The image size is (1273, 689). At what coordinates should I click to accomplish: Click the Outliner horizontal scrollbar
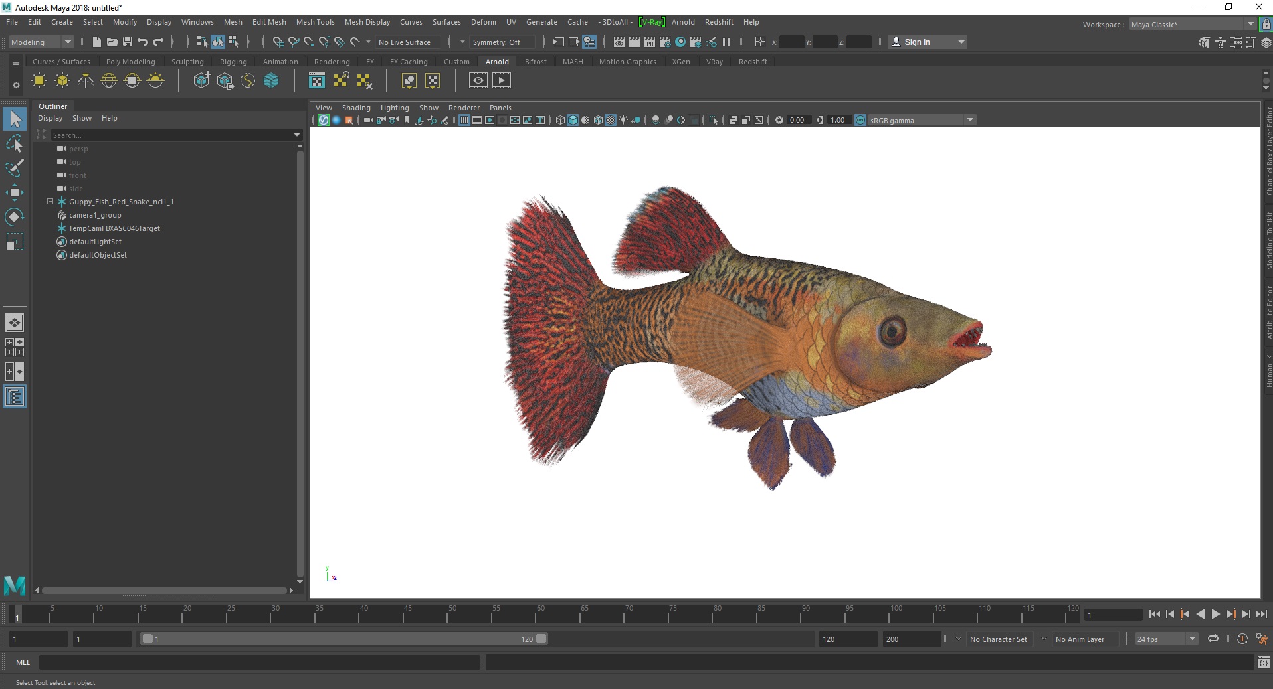point(164,590)
